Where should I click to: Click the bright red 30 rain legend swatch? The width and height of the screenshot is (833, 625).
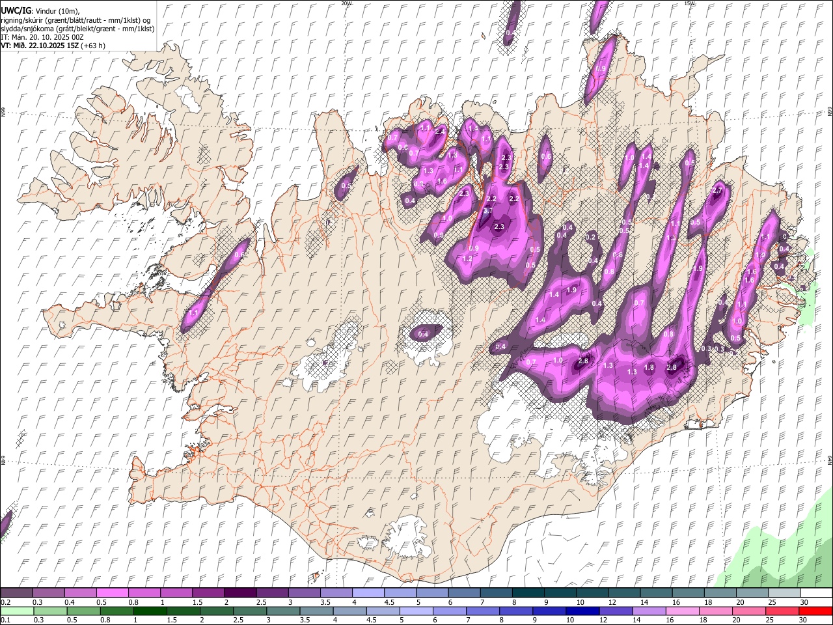coord(815,611)
